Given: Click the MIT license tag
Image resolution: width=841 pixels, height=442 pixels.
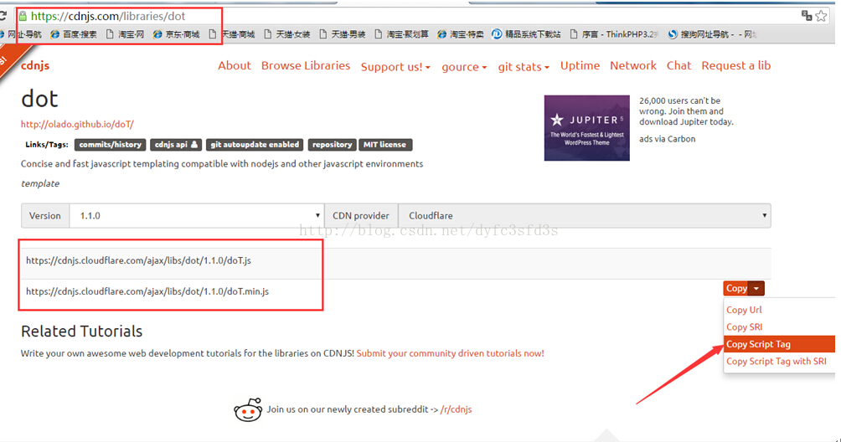Looking at the screenshot, I should click(x=385, y=145).
